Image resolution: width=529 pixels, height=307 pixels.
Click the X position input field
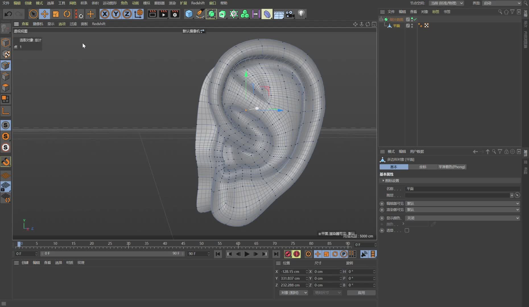point(293,271)
